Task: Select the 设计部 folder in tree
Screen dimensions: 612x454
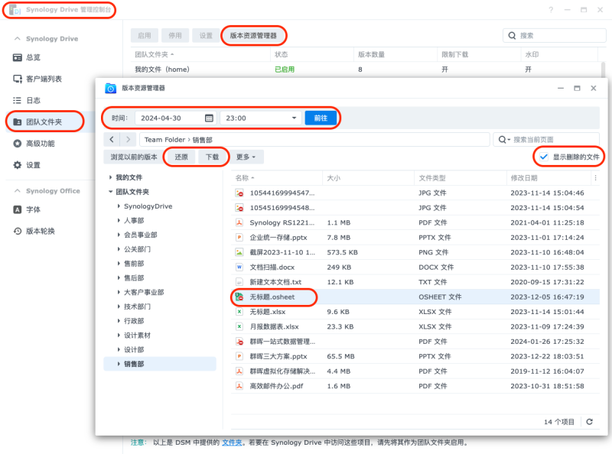Action: [134, 349]
